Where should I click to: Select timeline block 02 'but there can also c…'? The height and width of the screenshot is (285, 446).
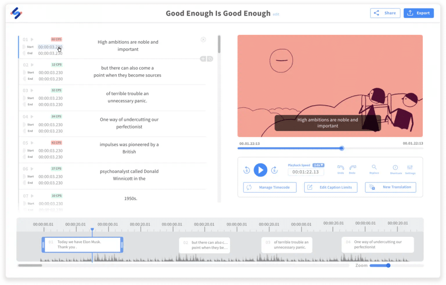204,245
